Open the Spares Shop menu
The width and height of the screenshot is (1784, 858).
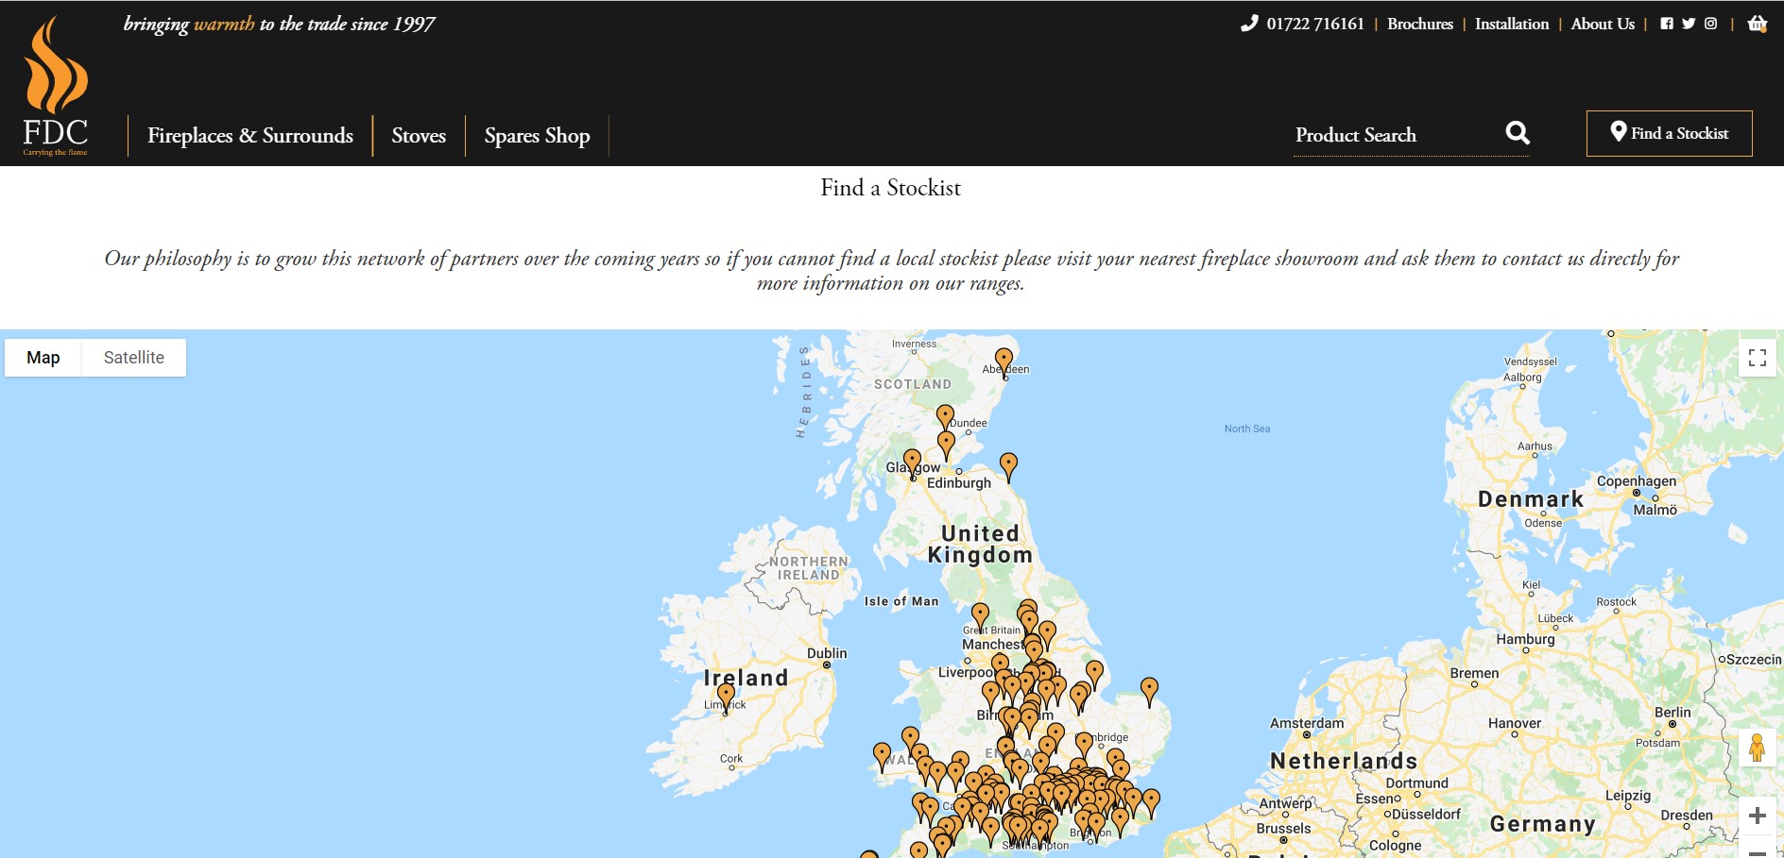536,136
